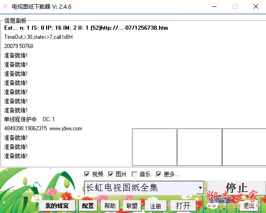Open the 高级配置 link

[x=219, y=201]
